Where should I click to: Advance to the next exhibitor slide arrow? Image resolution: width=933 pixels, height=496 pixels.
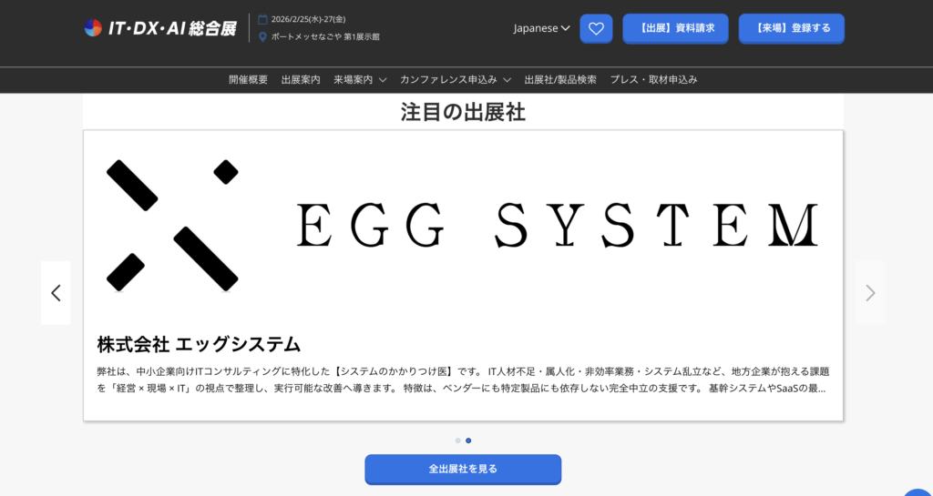point(869,293)
